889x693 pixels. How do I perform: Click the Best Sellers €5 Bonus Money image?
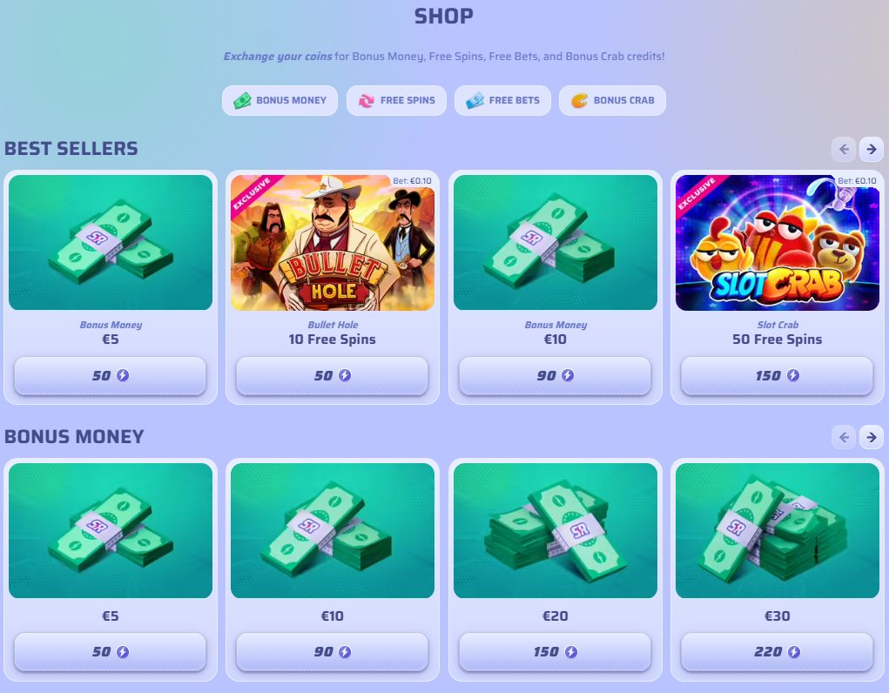point(111,243)
